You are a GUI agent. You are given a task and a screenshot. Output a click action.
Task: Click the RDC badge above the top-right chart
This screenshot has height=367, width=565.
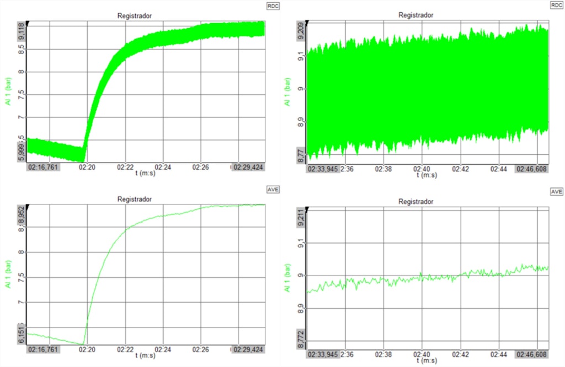point(556,6)
